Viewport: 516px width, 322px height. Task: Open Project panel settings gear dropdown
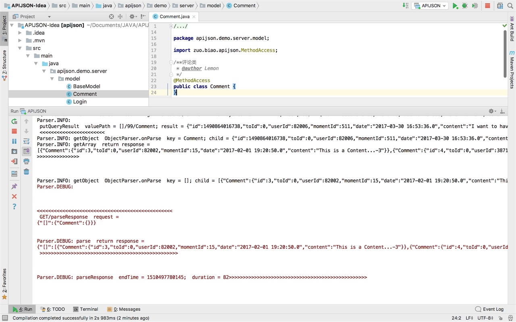133,17
